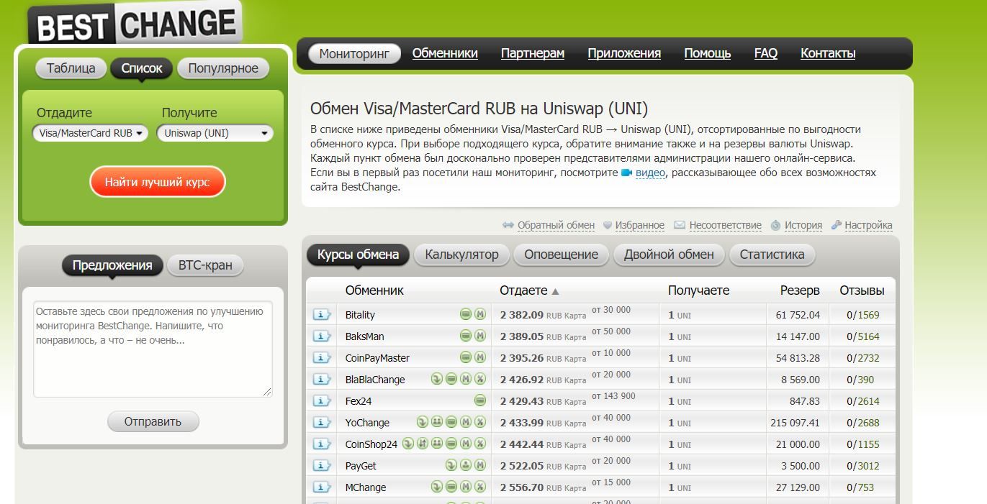Click the M icon in PayGet row
Image resolution: width=987 pixels, height=504 pixels.
[480, 465]
